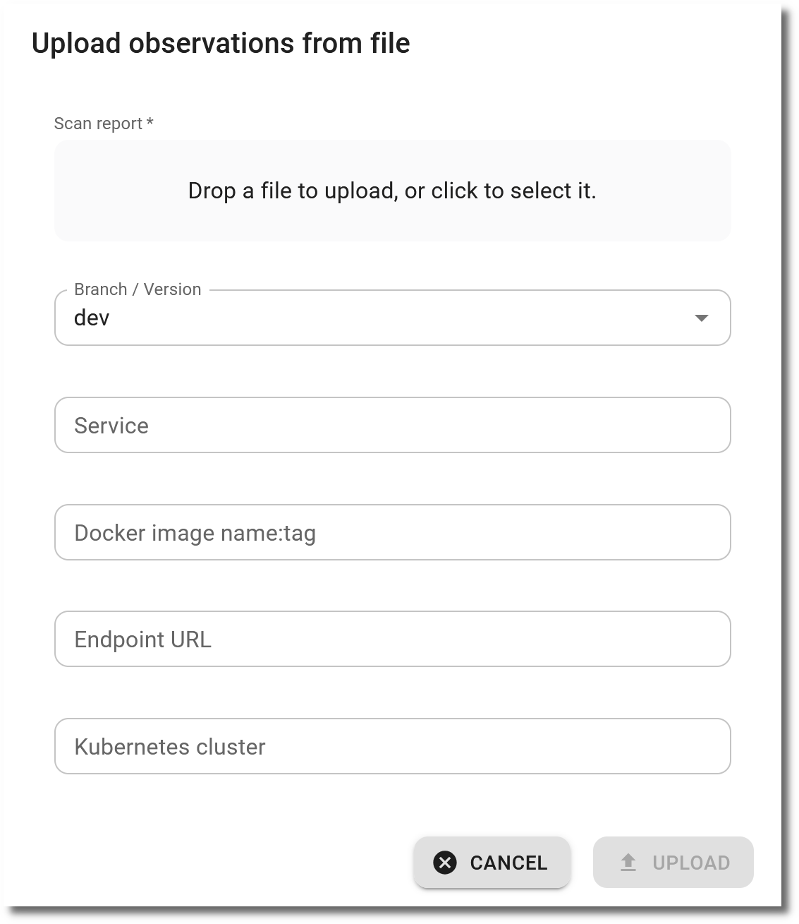Cancel the upload observations dialog
Screen dimensions: 799x924
492,863
